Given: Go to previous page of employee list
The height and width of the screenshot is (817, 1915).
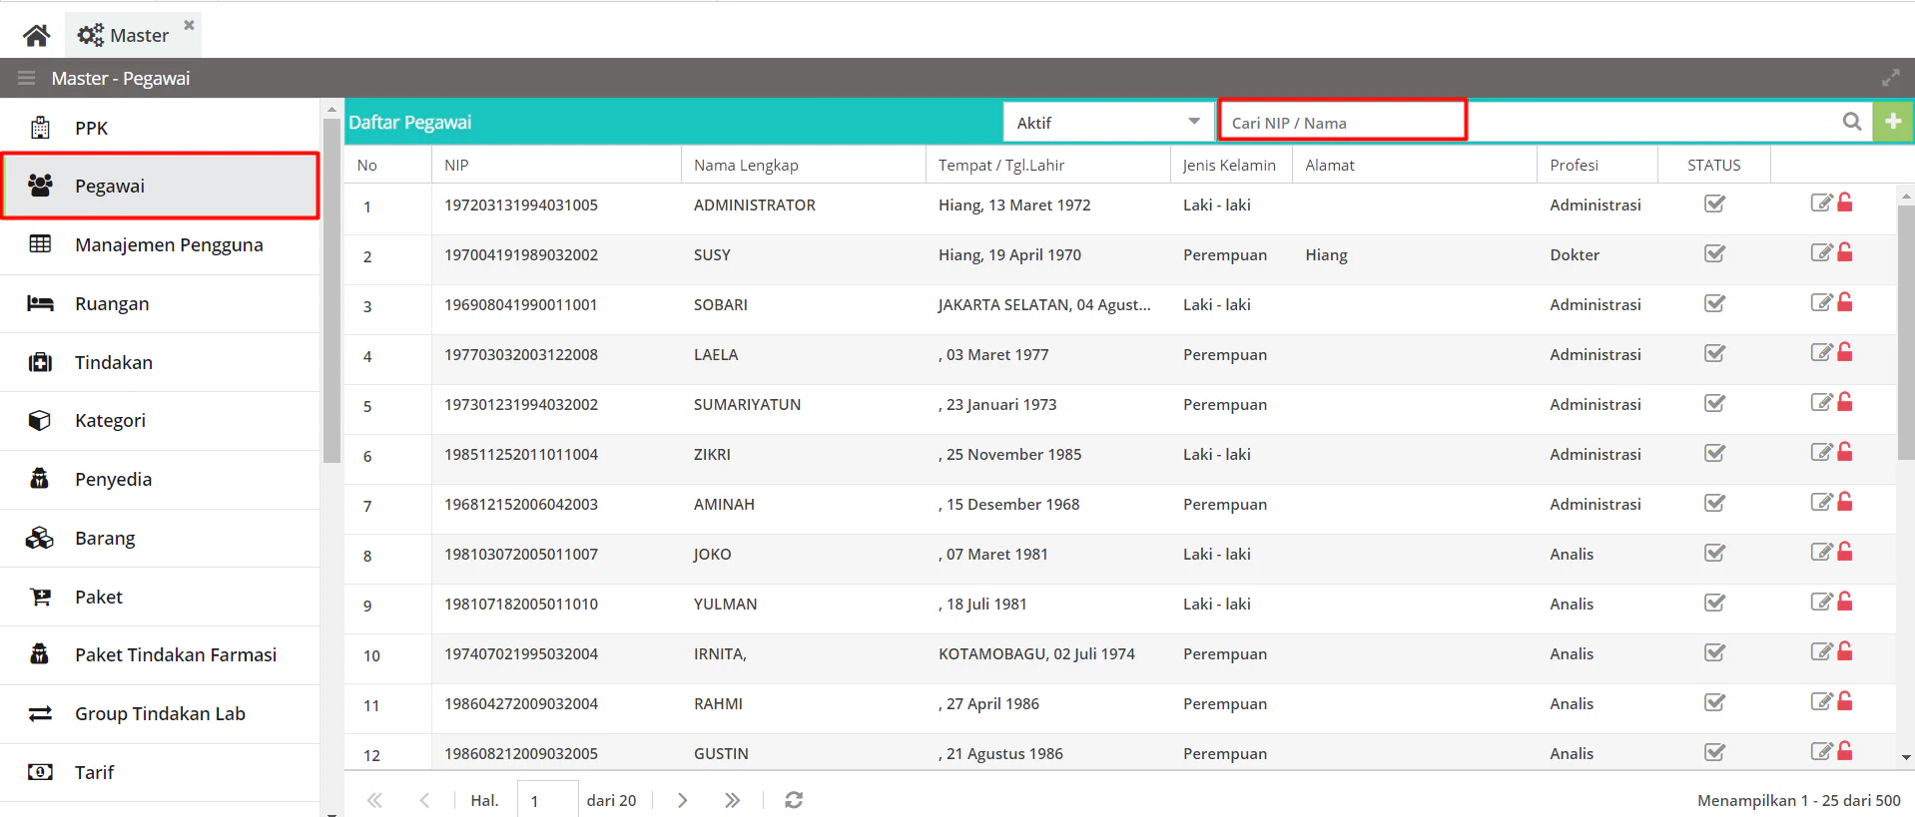Looking at the screenshot, I should point(424,800).
